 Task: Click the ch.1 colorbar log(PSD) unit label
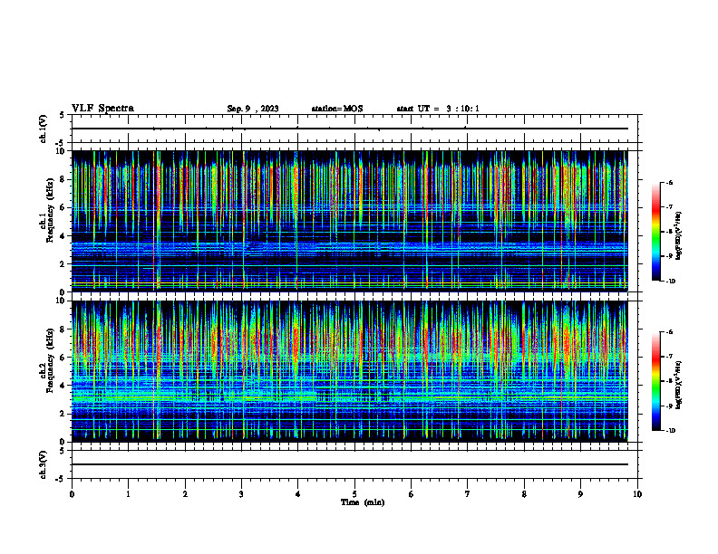[x=678, y=236]
